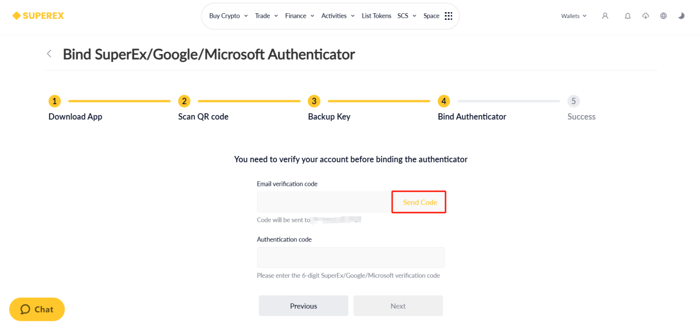
Task: Open the Finance menu
Action: tap(300, 16)
